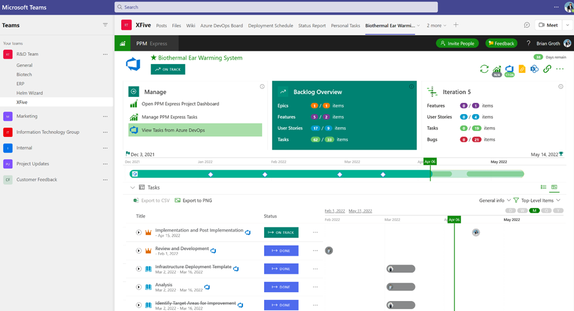Click the Analysis gray Gantt bar

(x=401, y=287)
